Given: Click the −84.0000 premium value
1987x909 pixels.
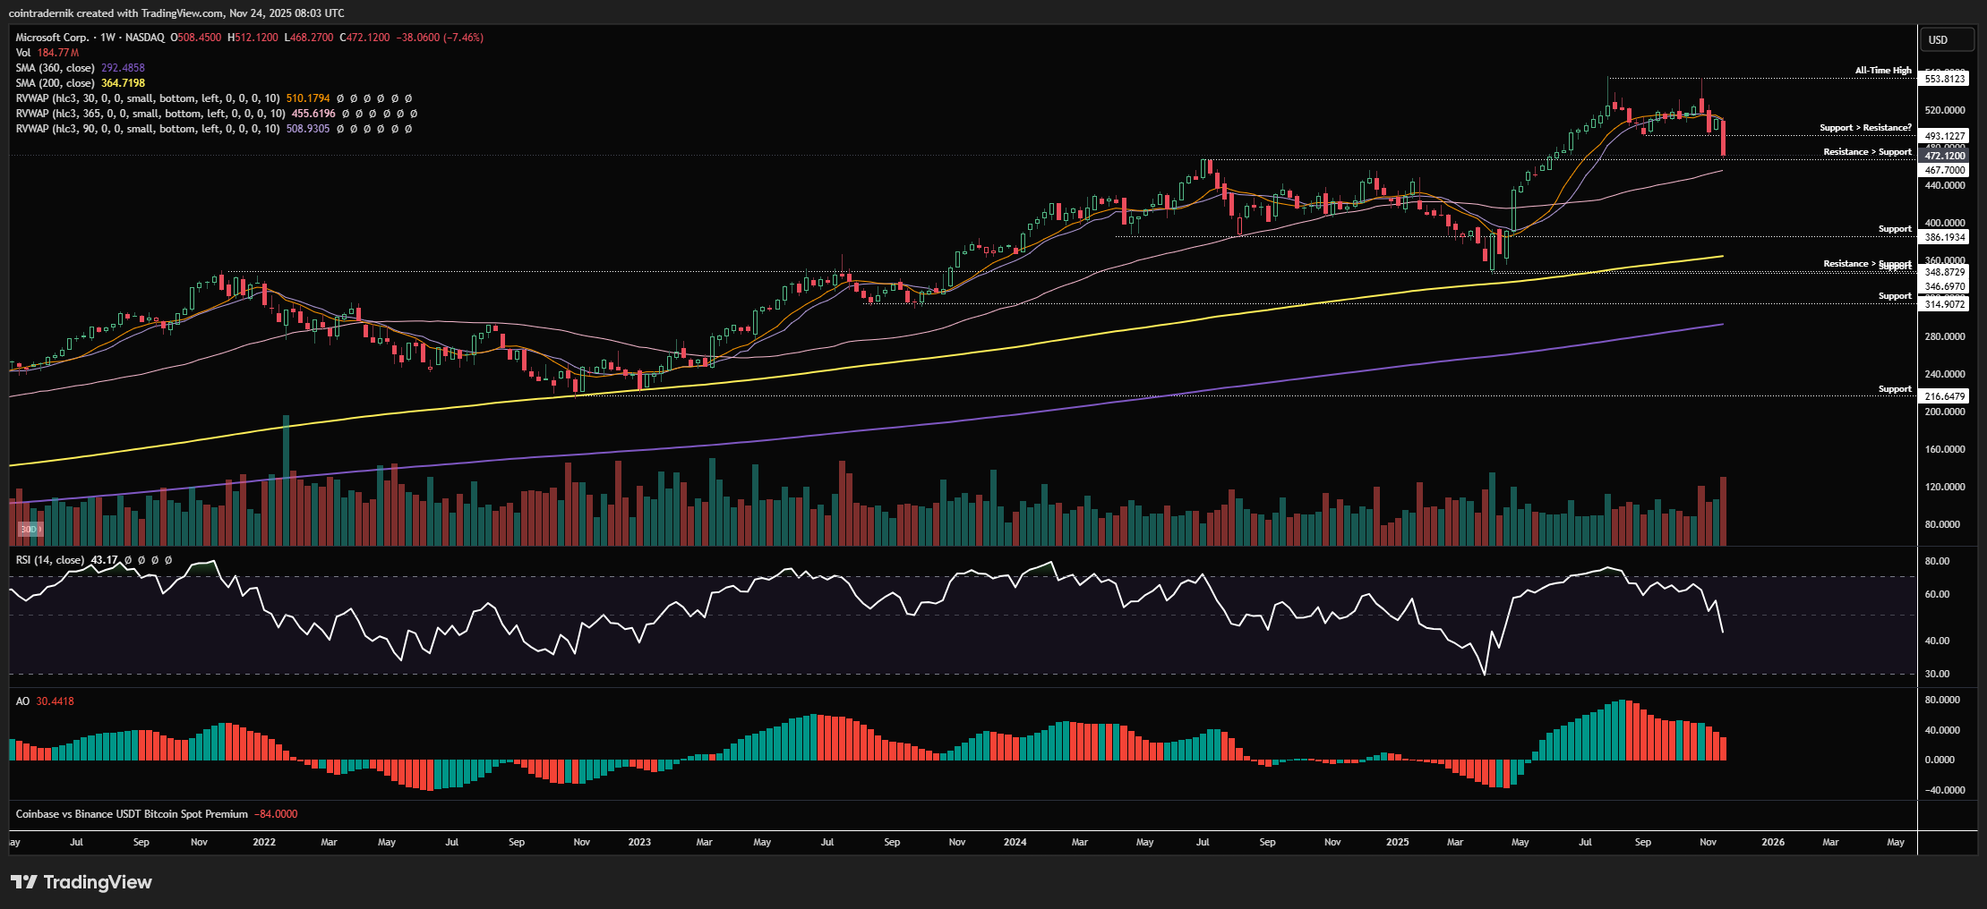Looking at the screenshot, I should point(276,814).
